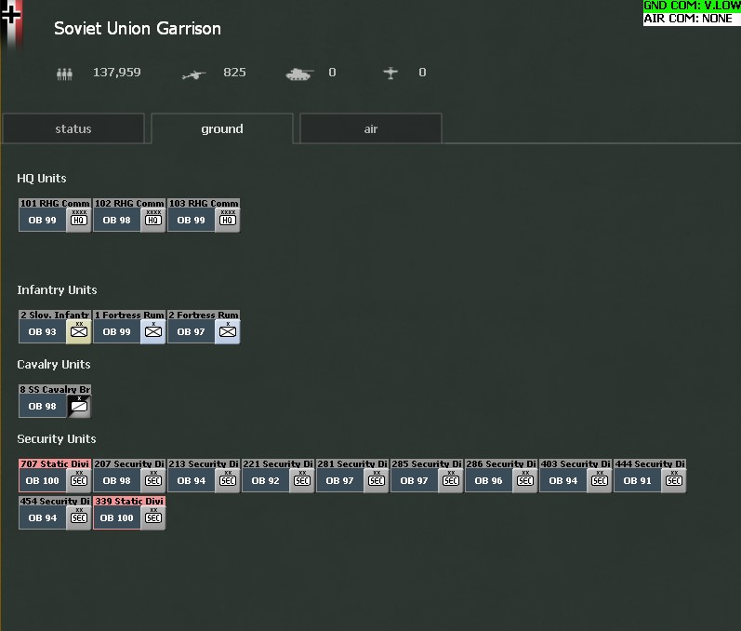
Task: Click the guns value 825
Action: tap(234, 73)
